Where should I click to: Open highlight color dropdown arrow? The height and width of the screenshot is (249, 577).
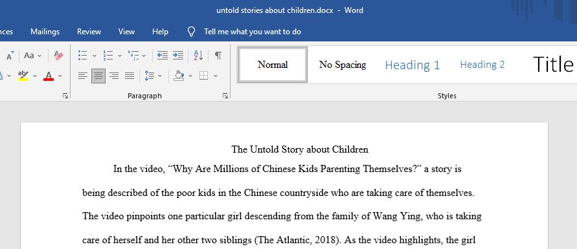click(35, 76)
